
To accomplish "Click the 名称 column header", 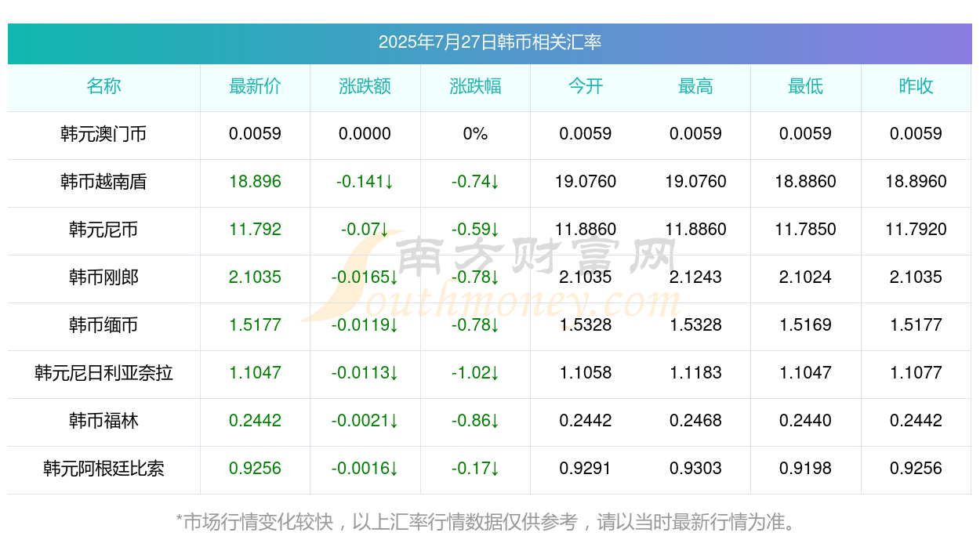I will pos(103,86).
